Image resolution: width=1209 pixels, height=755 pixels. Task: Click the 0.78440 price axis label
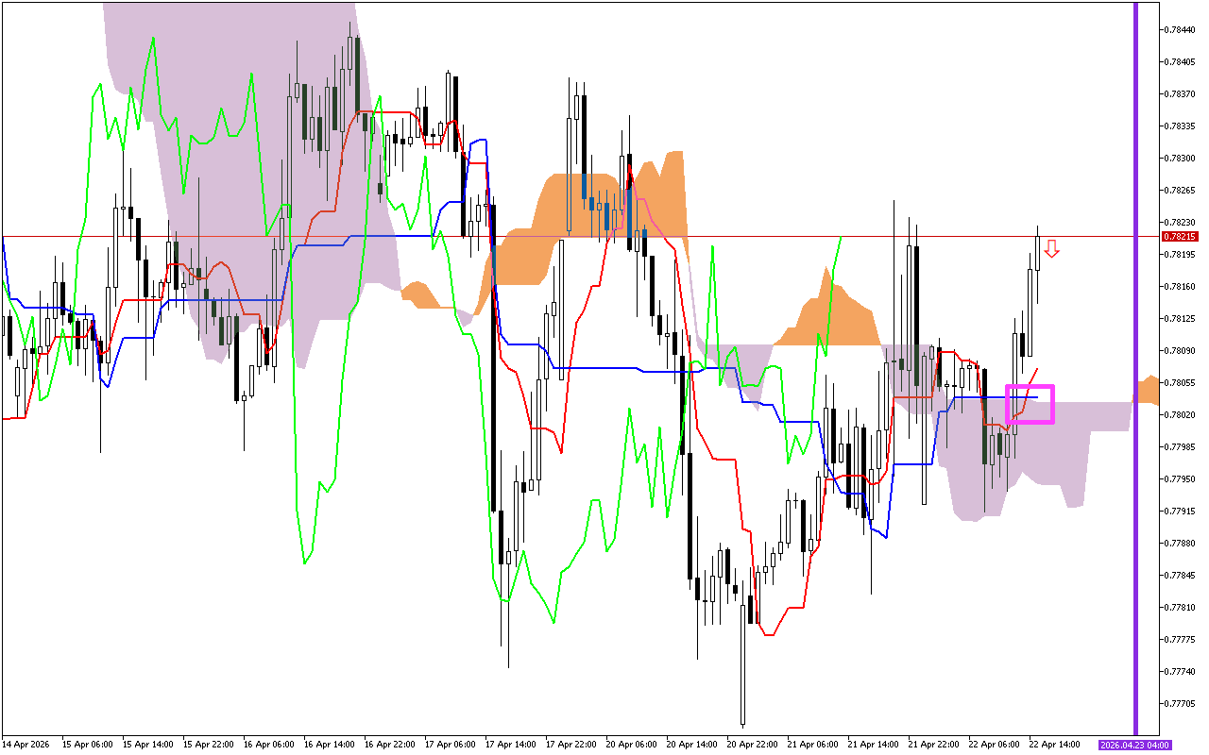pos(1177,29)
